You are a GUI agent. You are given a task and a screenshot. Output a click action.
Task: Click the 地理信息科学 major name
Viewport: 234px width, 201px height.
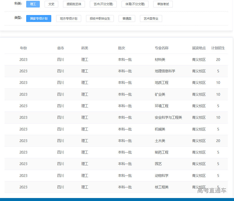[x=165, y=71]
